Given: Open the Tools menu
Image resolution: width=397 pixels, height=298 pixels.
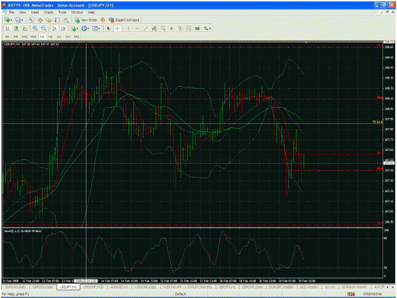Looking at the screenshot, I should tap(62, 12).
